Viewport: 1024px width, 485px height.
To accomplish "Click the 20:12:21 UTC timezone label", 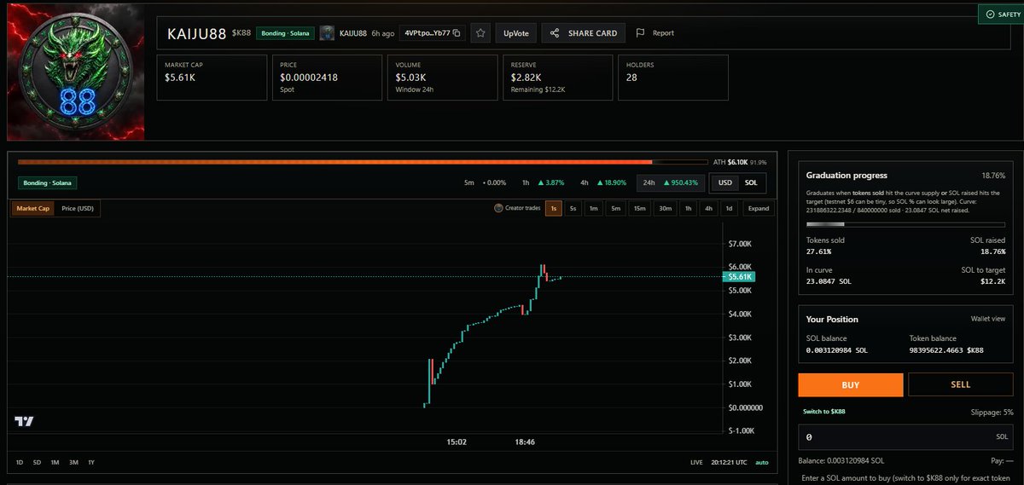I will point(728,462).
